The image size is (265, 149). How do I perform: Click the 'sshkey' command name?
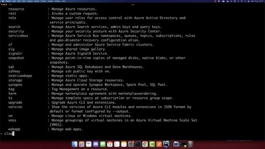[x=14, y=71]
